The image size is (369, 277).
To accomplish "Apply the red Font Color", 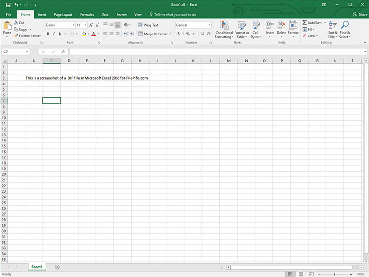I will [x=93, y=34].
